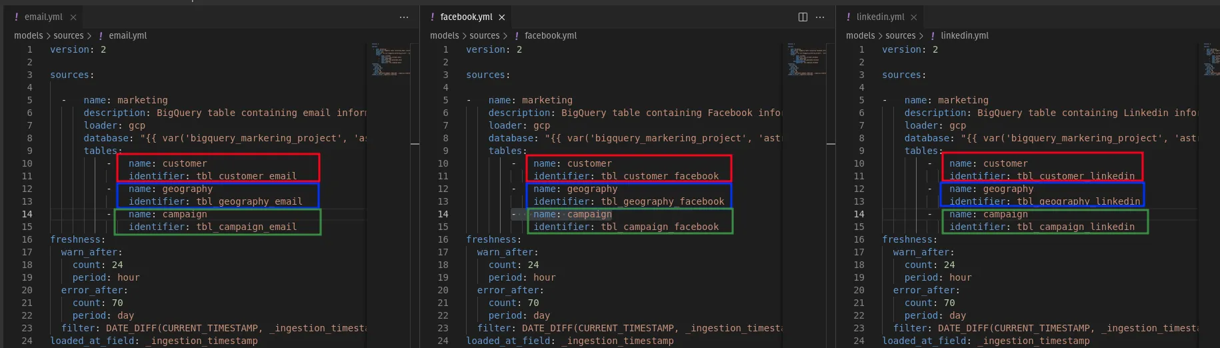Viewport: 1220px width, 348px height.
Task: Click 'count: 70' line in email.yml
Action: pyautogui.click(x=97, y=303)
